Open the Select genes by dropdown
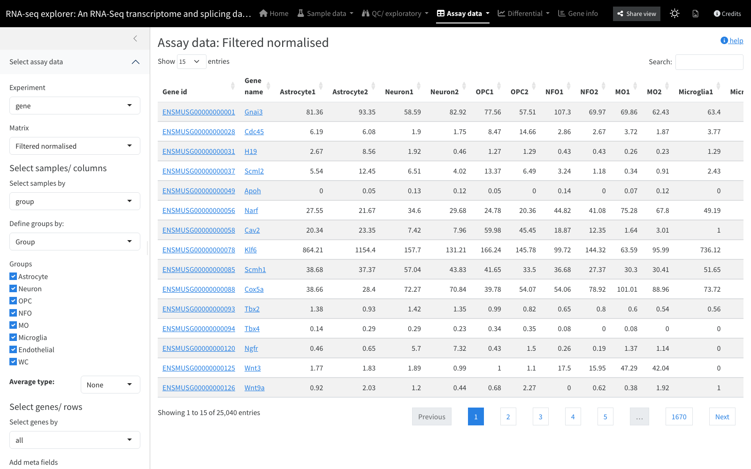 click(x=75, y=440)
